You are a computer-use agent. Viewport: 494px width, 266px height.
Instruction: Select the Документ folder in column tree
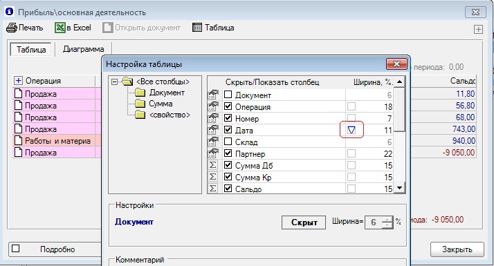click(140, 93)
